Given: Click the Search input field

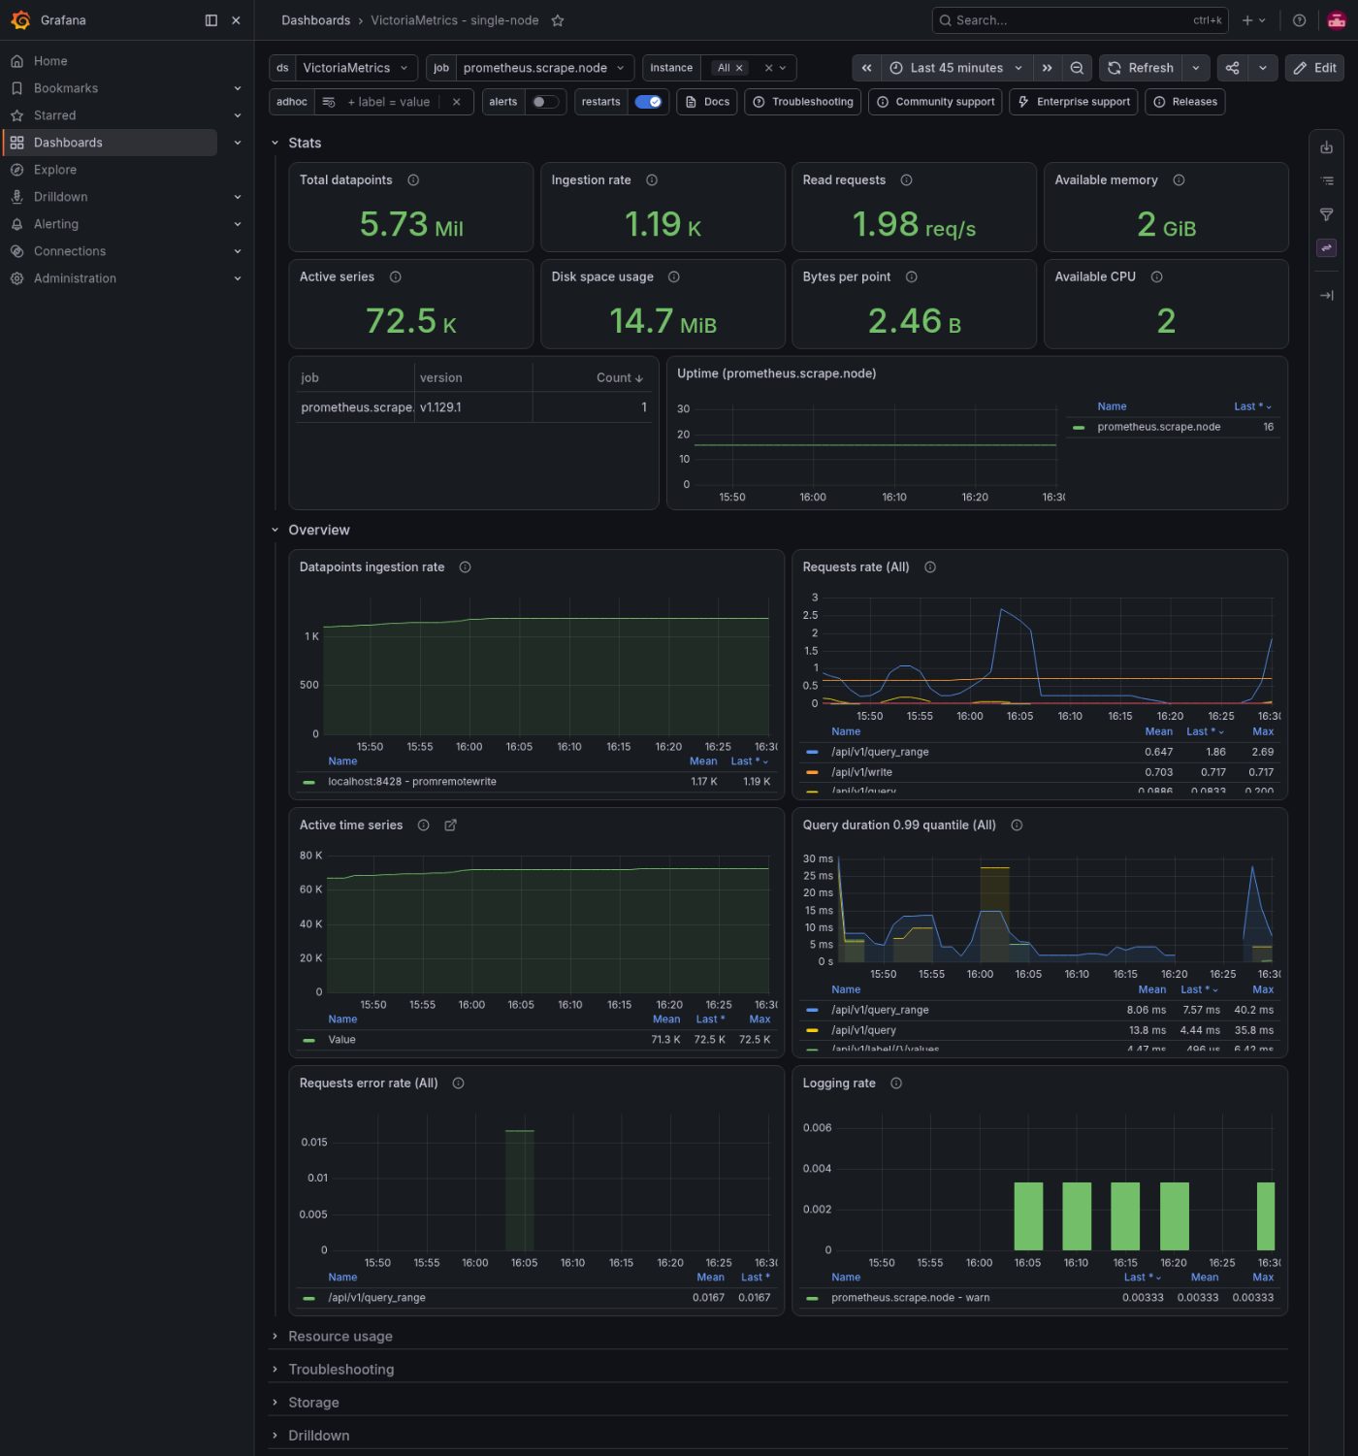Looking at the screenshot, I should point(1080,20).
